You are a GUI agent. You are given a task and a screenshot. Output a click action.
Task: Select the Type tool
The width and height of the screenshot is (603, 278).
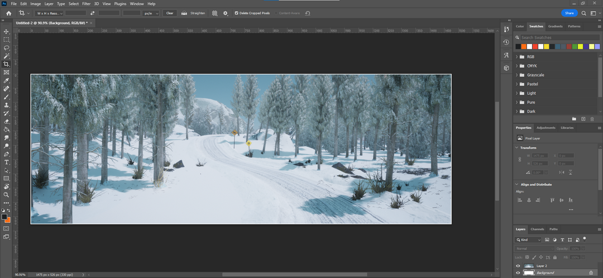pos(7,162)
